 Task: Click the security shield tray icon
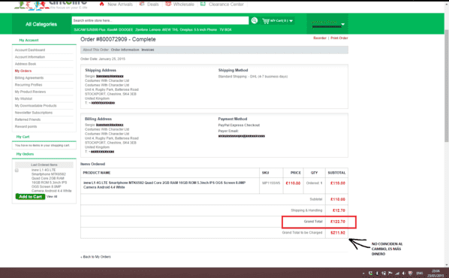click(x=411, y=273)
